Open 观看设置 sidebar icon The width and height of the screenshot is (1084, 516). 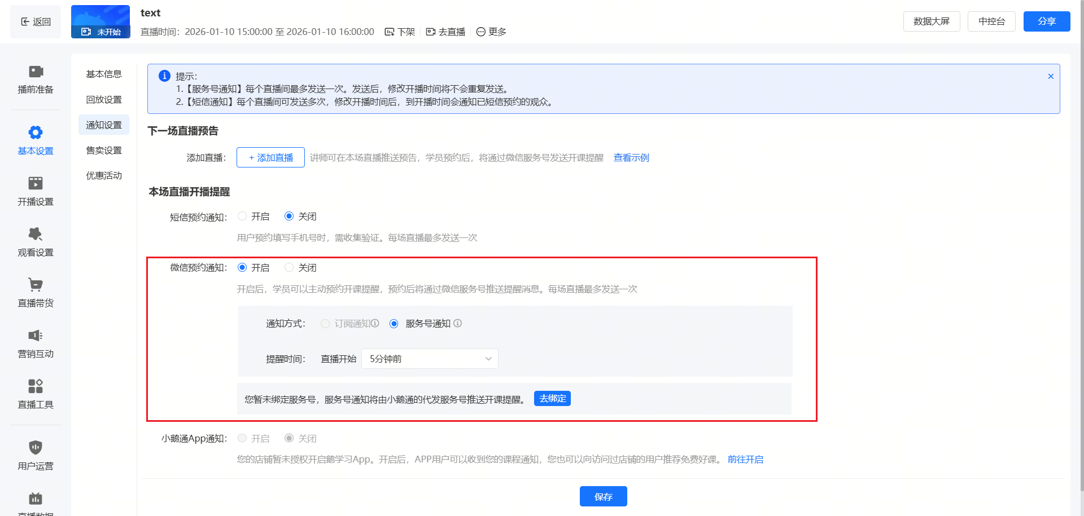(x=36, y=234)
